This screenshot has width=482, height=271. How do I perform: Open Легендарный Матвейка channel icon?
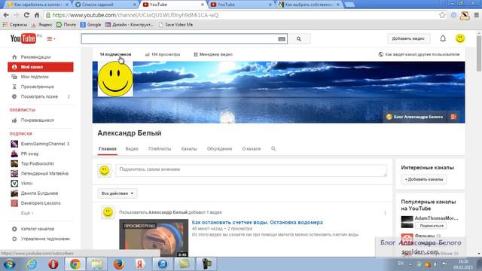point(14,173)
